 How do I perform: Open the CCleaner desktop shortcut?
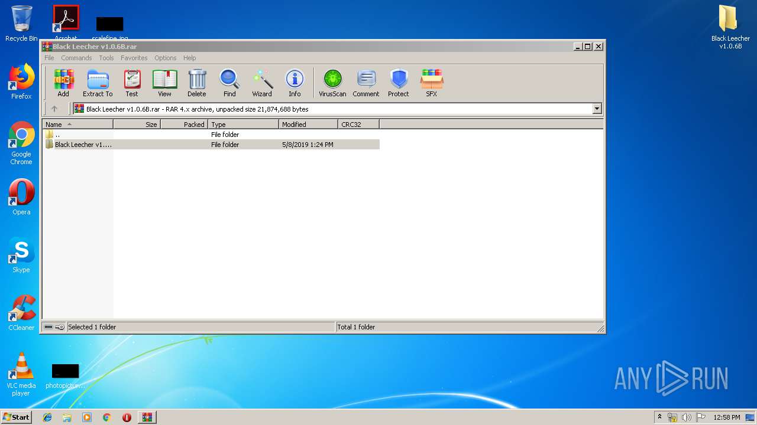point(21,313)
